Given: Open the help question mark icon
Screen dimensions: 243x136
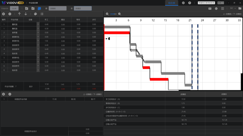Looking at the screenshot, I should click(x=190, y=3).
